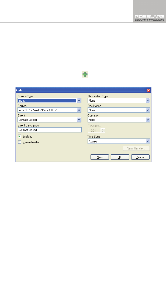Uncheck the Enabled checkbox

click(19, 136)
